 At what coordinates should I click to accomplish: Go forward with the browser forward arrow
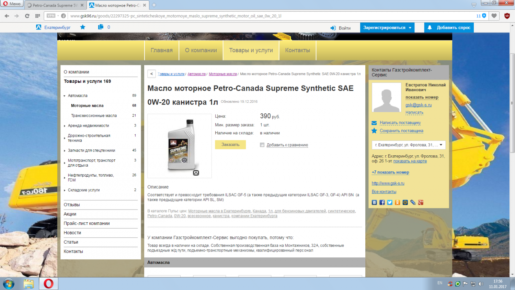[17, 16]
